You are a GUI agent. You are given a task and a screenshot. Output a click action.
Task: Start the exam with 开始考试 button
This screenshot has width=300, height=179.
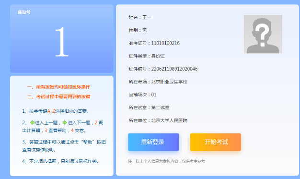click(216, 142)
